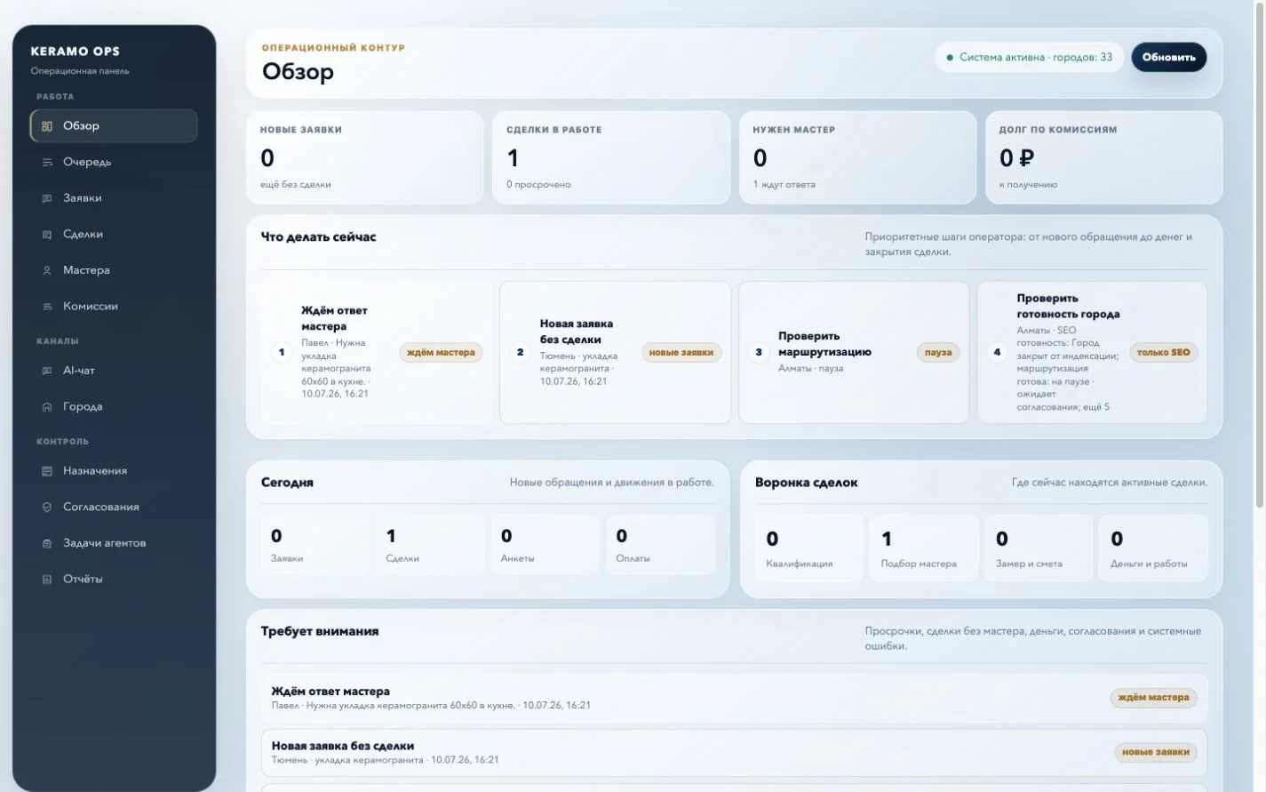
Task: Open the Мастера page
Action: (114, 270)
